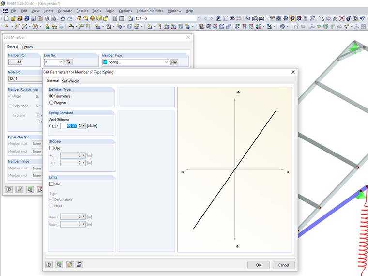Open the help icon in the Spring dialog
The width and height of the screenshot is (368, 276).
[x=49, y=265]
